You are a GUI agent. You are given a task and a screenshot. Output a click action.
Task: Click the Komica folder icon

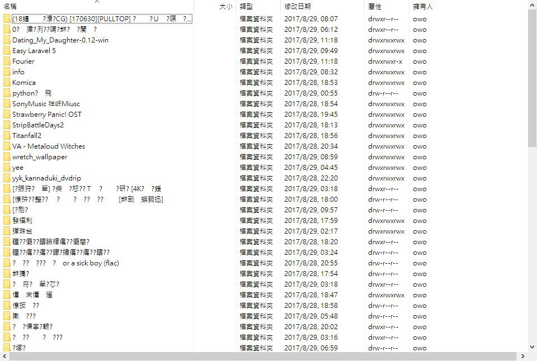click(7, 83)
